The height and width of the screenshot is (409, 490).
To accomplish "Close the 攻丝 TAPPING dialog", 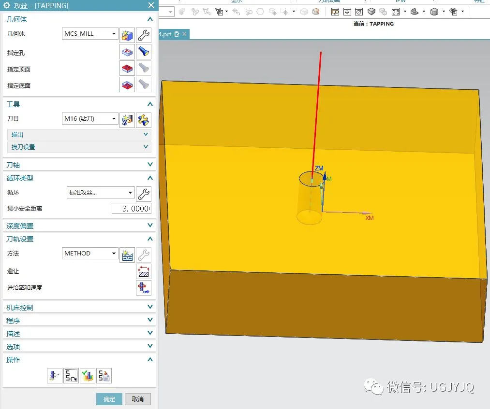I will [x=151, y=5].
